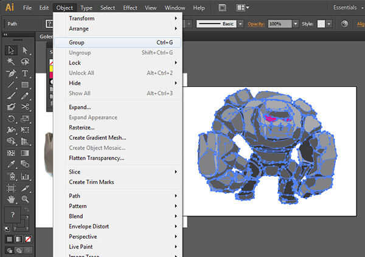The height and width of the screenshot is (257, 365).
Task: Collapse the tools panel with double arrows
Action: (5, 35)
